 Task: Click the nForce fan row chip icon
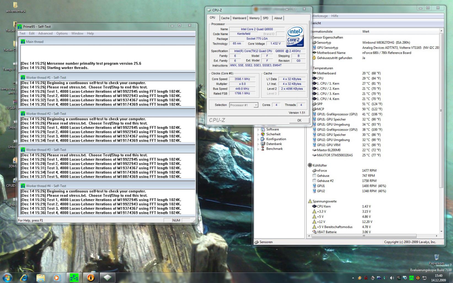(314, 171)
